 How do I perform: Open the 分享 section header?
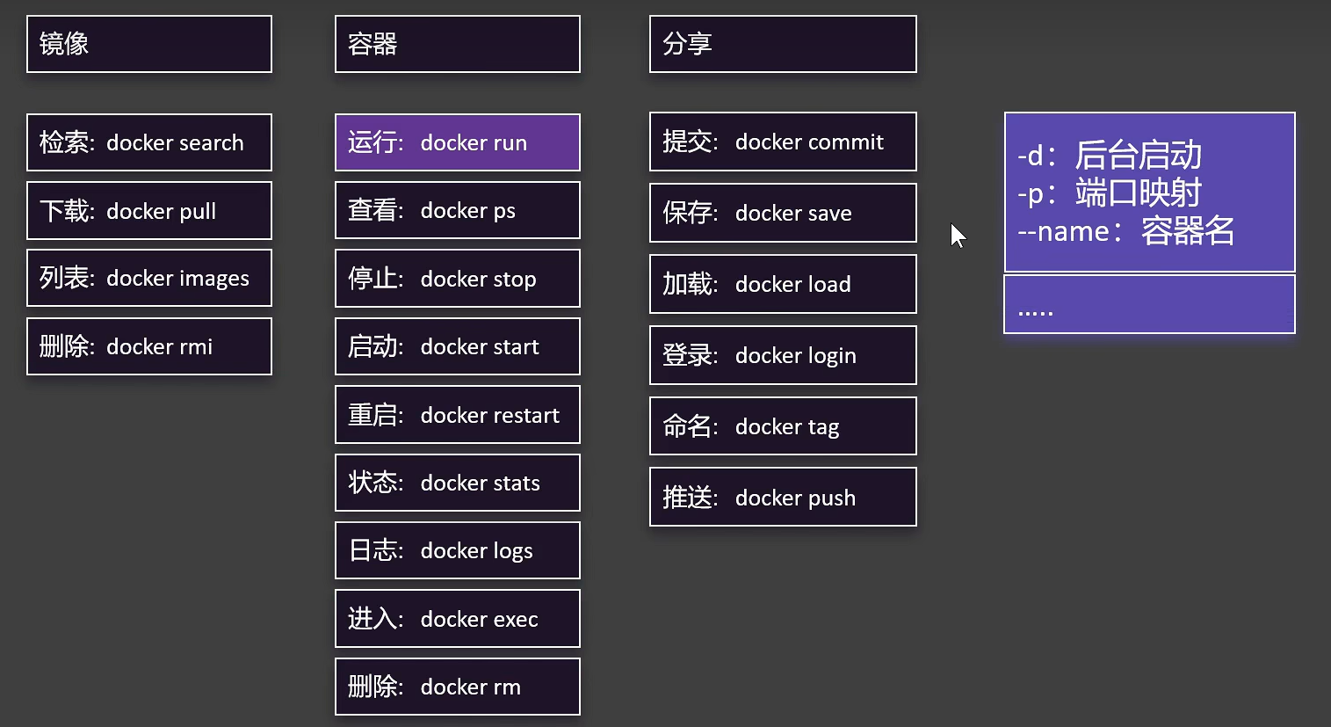(782, 43)
